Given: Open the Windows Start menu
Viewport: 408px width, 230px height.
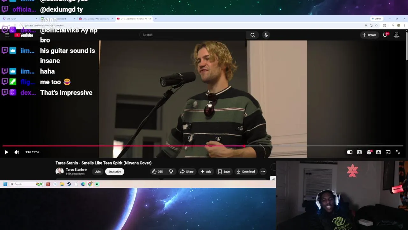Looking at the screenshot, I should (5, 184).
